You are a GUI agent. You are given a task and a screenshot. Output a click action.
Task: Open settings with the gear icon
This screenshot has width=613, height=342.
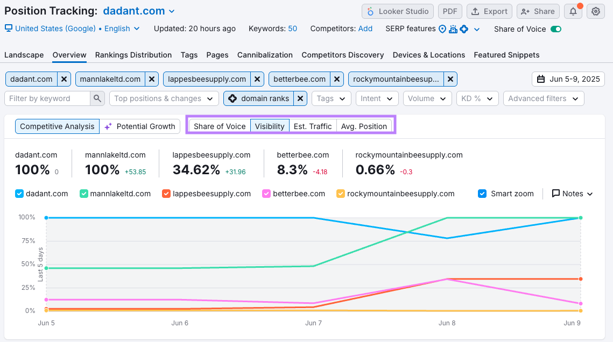pyautogui.click(x=595, y=11)
